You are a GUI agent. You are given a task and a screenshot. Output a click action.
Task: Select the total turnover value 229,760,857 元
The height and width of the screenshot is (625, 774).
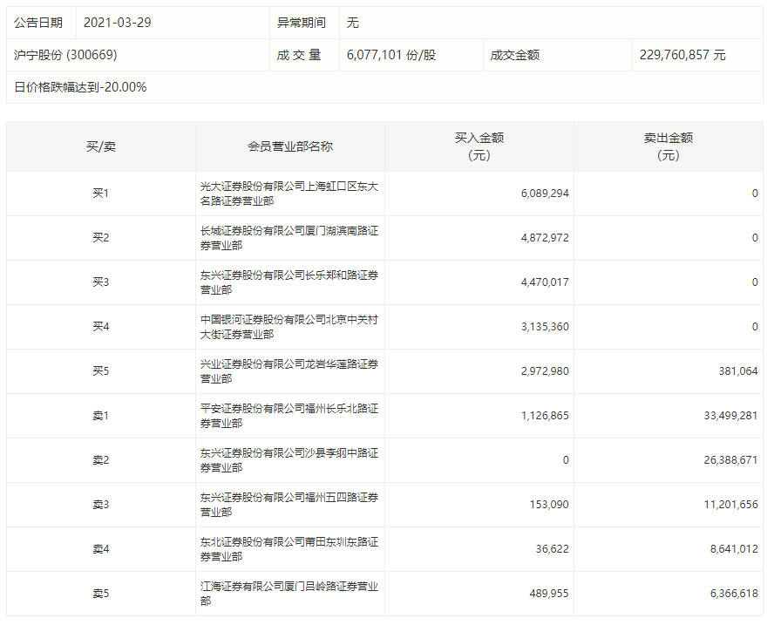tap(682, 55)
